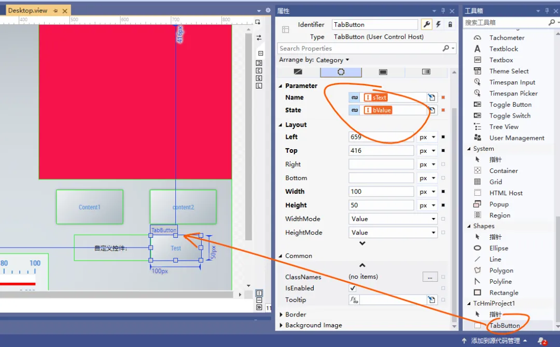This screenshot has height=347, width=560.
Task: Collapse the Parameter section
Action: point(281,86)
